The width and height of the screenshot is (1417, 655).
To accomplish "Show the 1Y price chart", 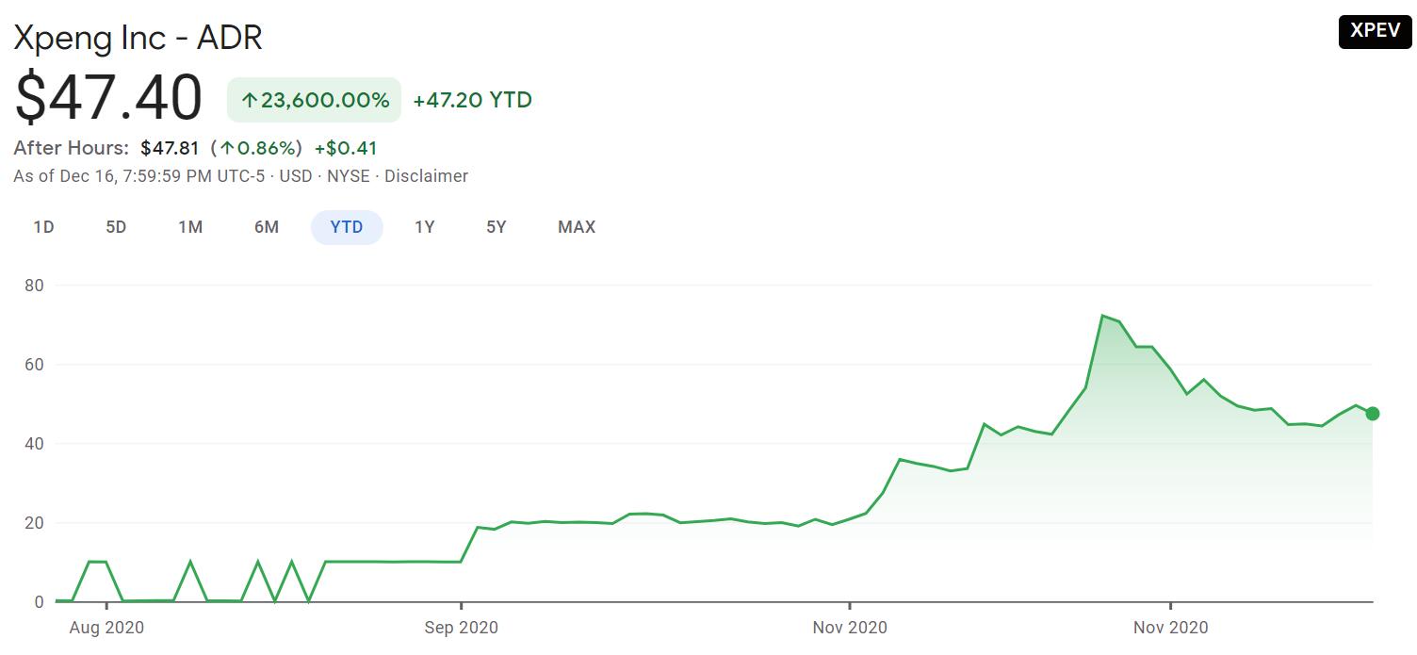I will [425, 227].
